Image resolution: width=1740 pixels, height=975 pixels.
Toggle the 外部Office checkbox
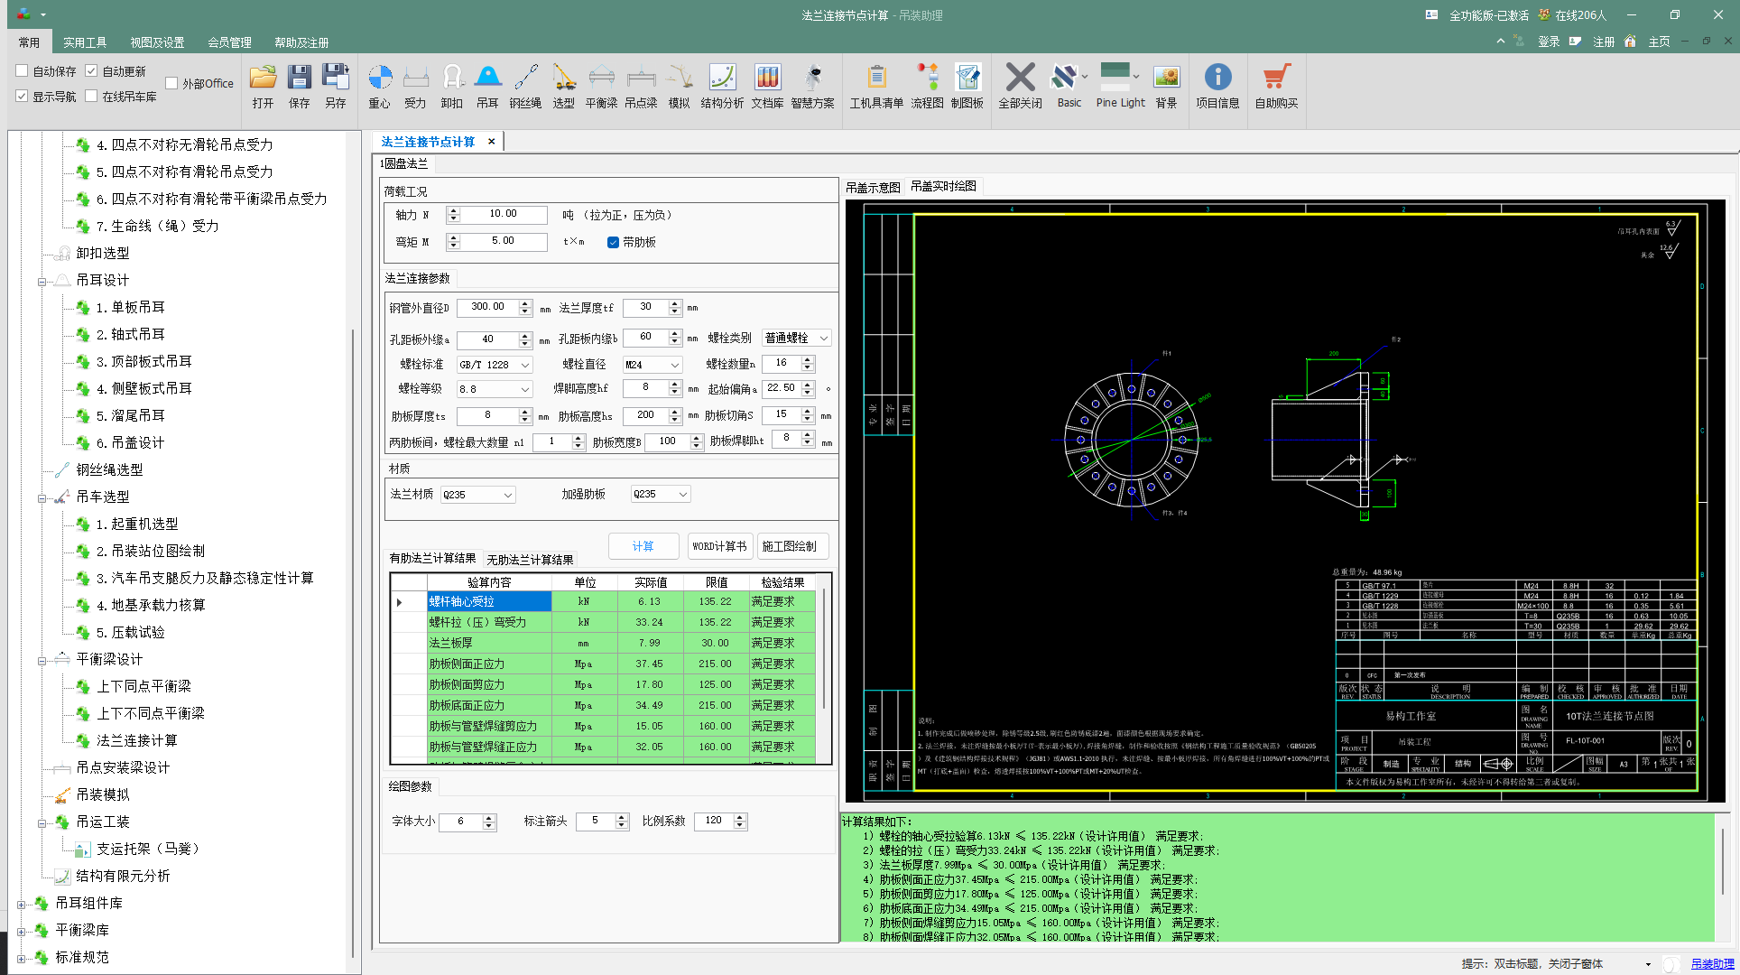pyautogui.click(x=171, y=83)
